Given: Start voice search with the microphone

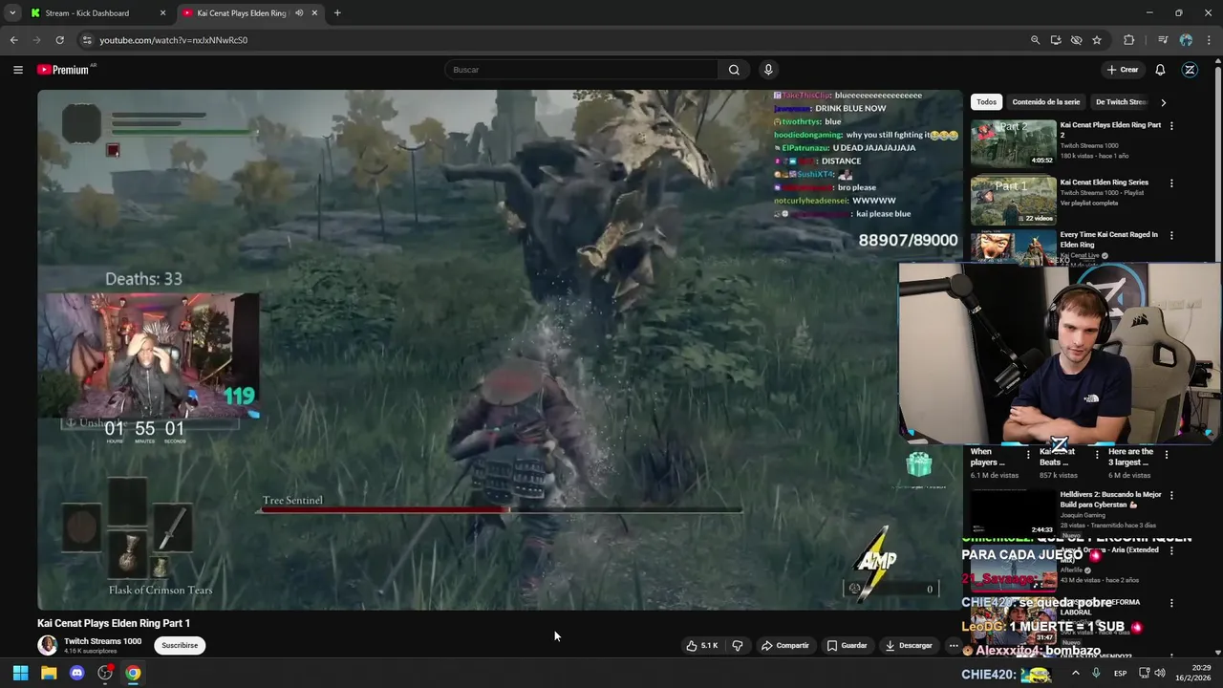Looking at the screenshot, I should click(x=767, y=70).
